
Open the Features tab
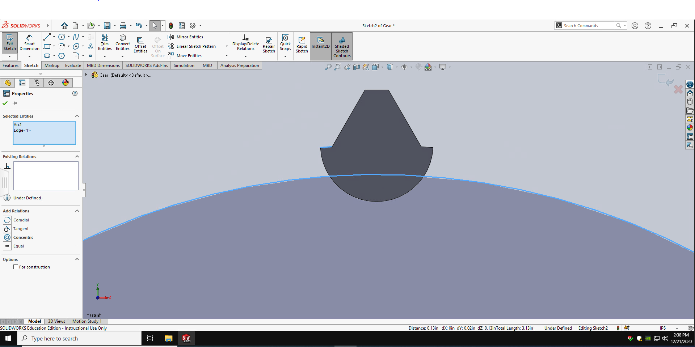[x=10, y=65]
